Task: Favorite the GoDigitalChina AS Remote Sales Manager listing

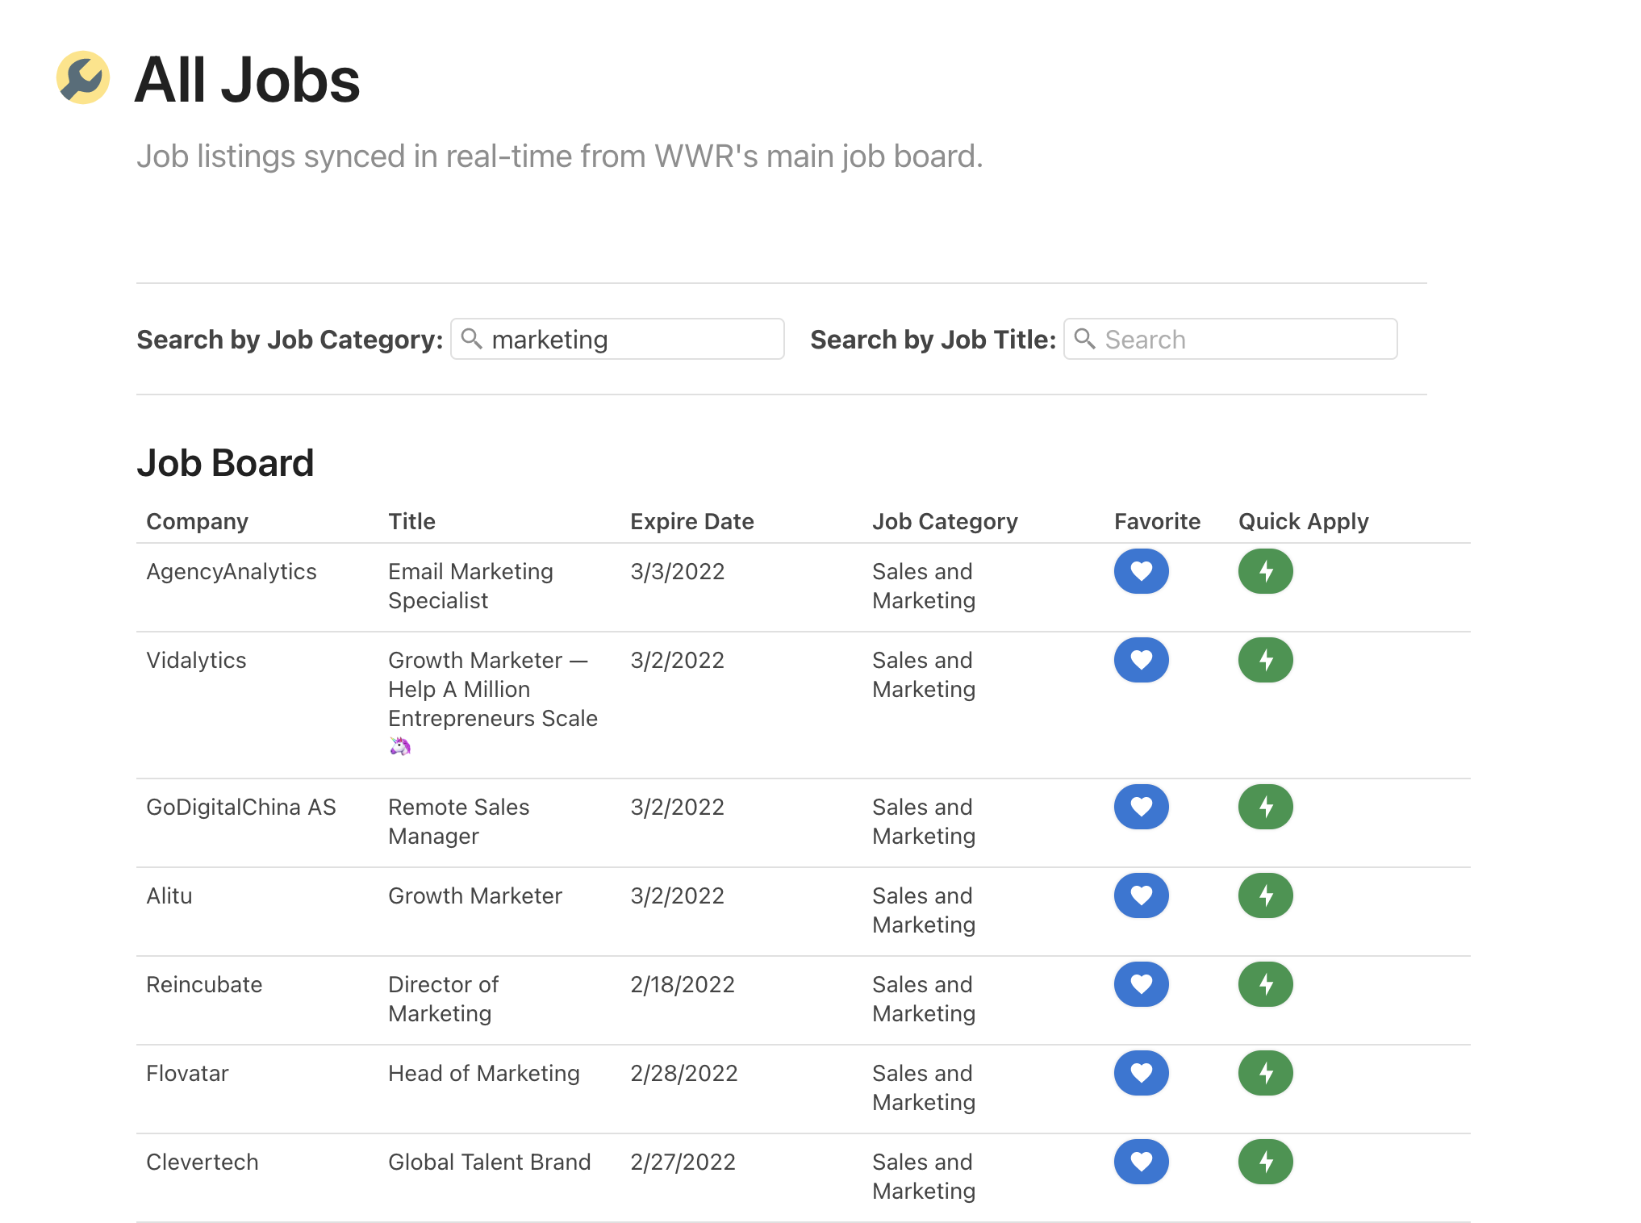Action: click(x=1141, y=807)
